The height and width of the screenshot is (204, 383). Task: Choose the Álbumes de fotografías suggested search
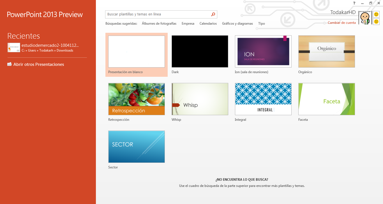159,24
